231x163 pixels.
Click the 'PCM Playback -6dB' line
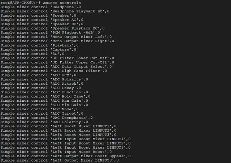[50, 33]
